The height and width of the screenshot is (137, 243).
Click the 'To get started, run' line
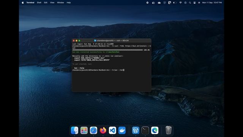point(82,64)
